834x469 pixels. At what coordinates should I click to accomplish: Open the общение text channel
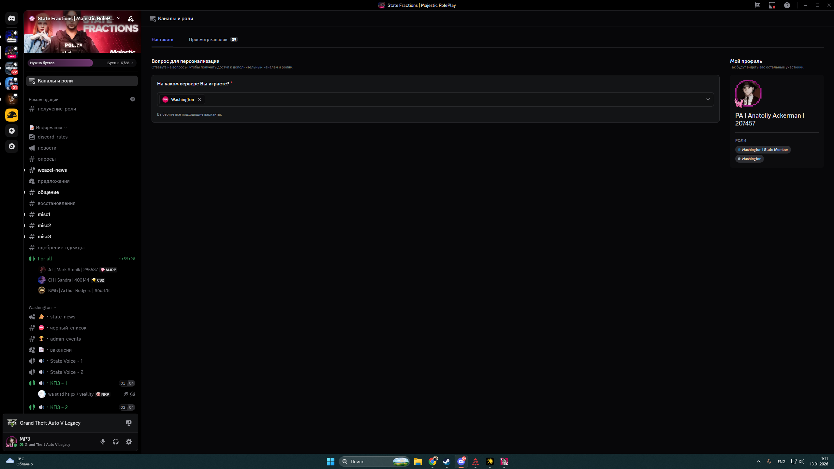[48, 192]
